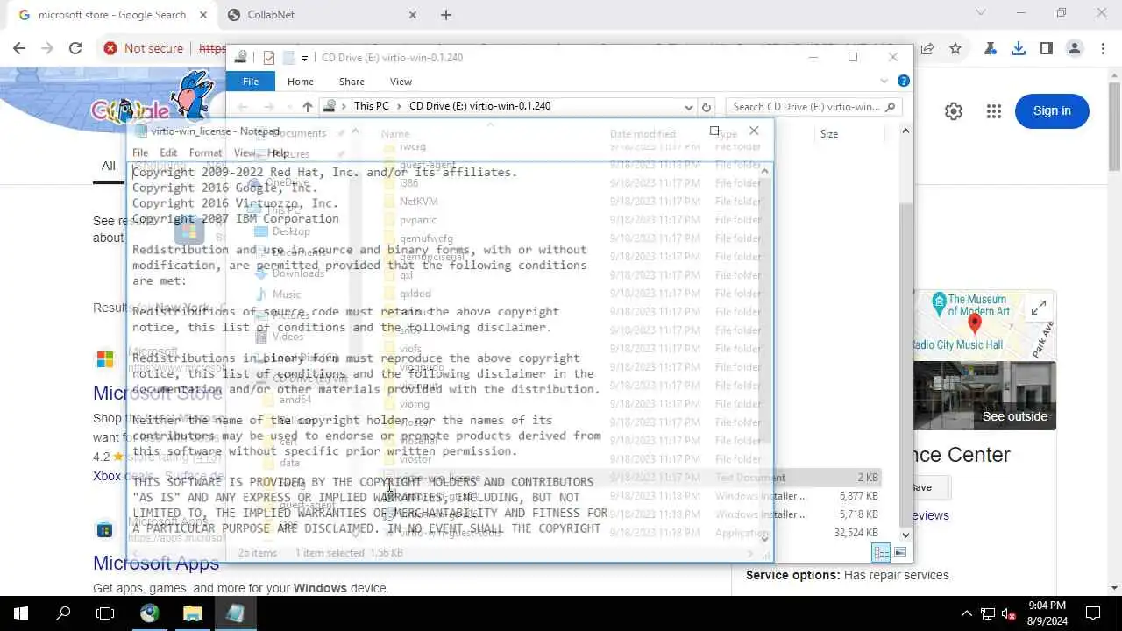The width and height of the screenshot is (1122, 631).
Task: Click The Museum of Modern Art map label
Action: click(x=979, y=305)
